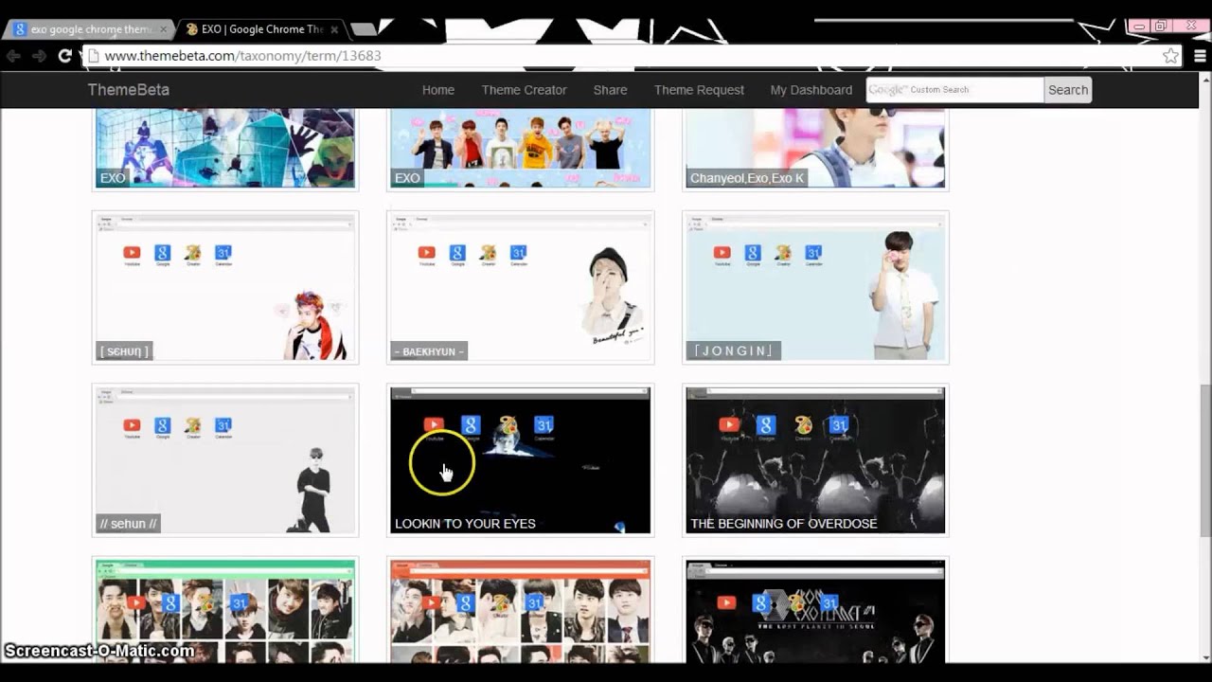Image resolution: width=1212 pixels, height=682 pixels.
Task: Open Theme Creator menu item
Action: click(524, 90)
